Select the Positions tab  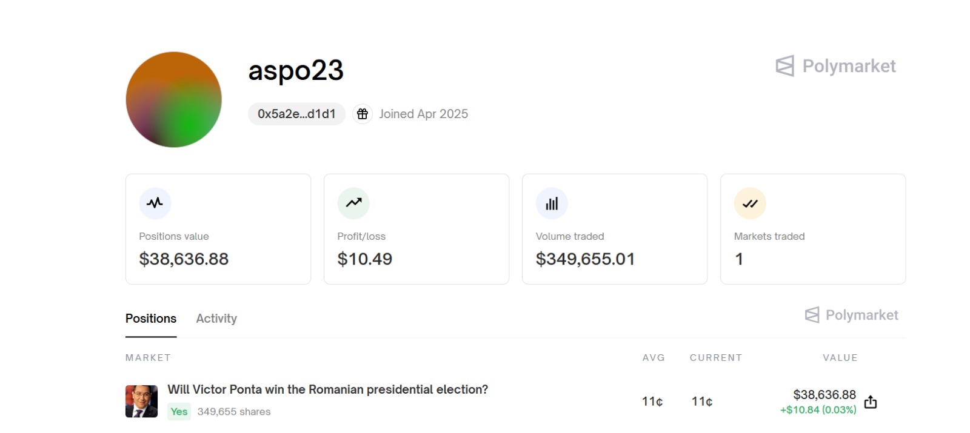pos(151,319)
